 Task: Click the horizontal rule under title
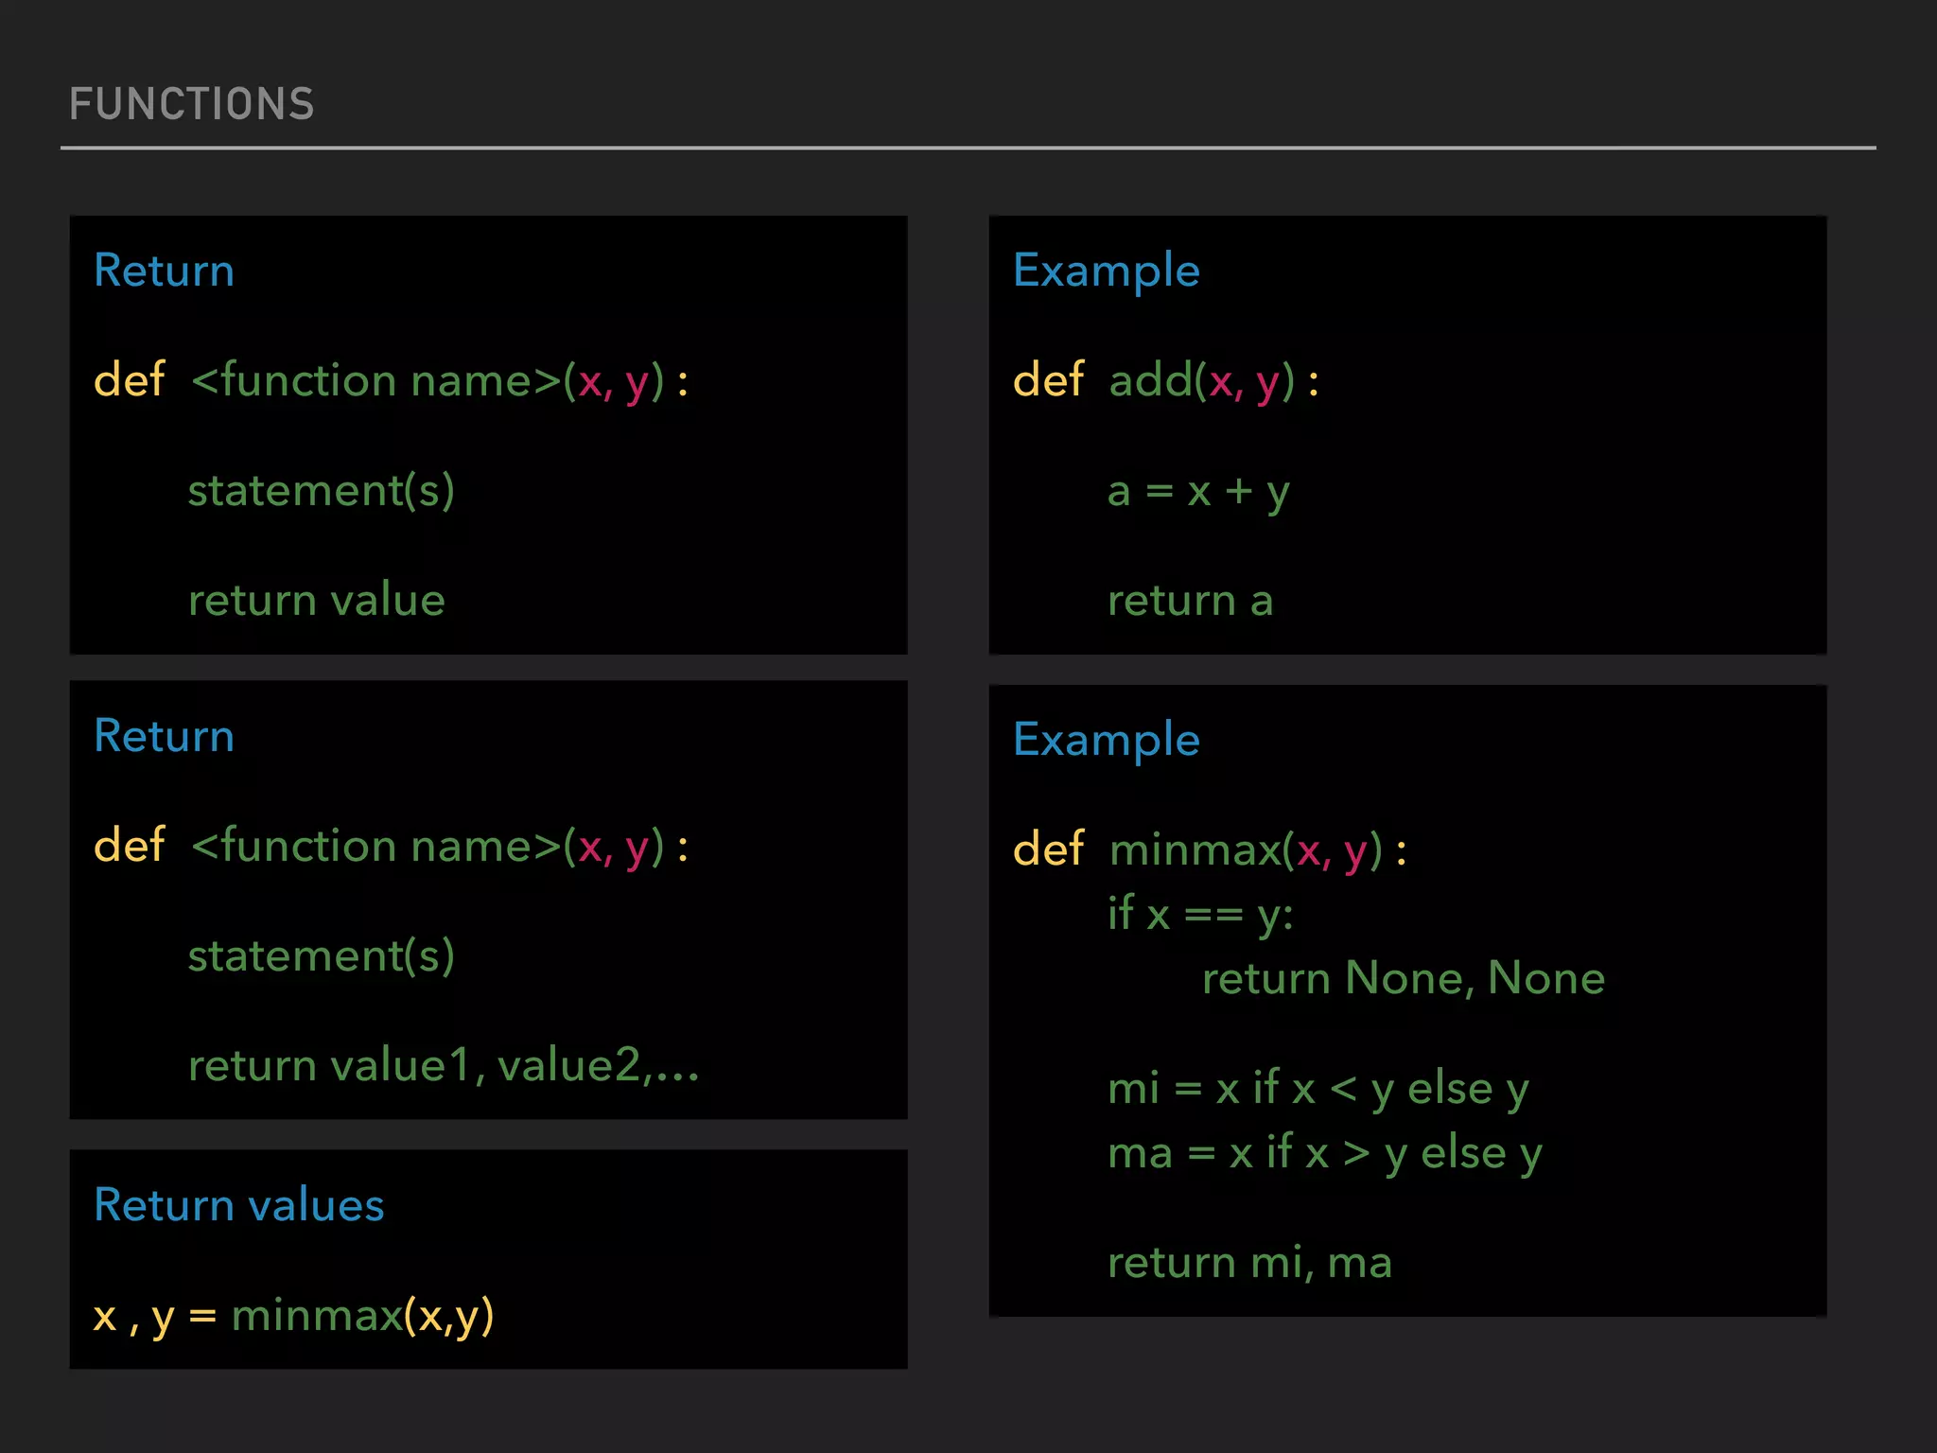coord(968,148)
